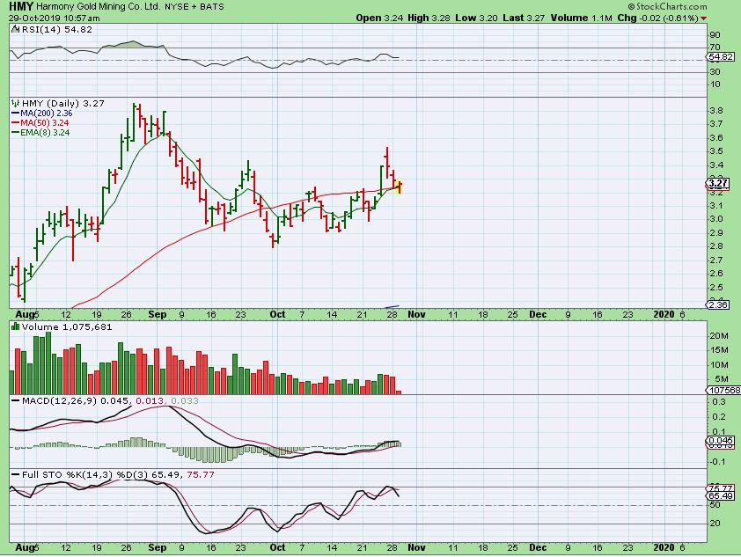Click the 65.49 stochastic tag on right axis
Viewport: 741px width, 557px height.
pyautogui.click(x=721, y=495)
